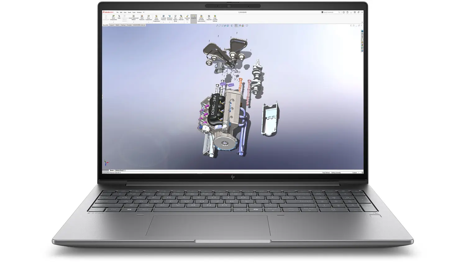This screenshot has width=466, height=262.
Task: Click the Zoom to Area icon
Action: [220, 25]
